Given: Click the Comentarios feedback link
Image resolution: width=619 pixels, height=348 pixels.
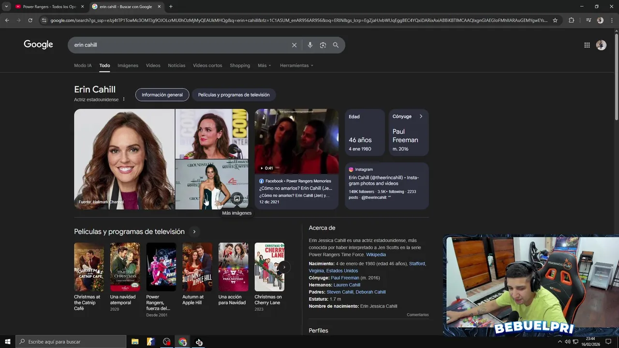Looking at the screenshot, I should point(417,315).
